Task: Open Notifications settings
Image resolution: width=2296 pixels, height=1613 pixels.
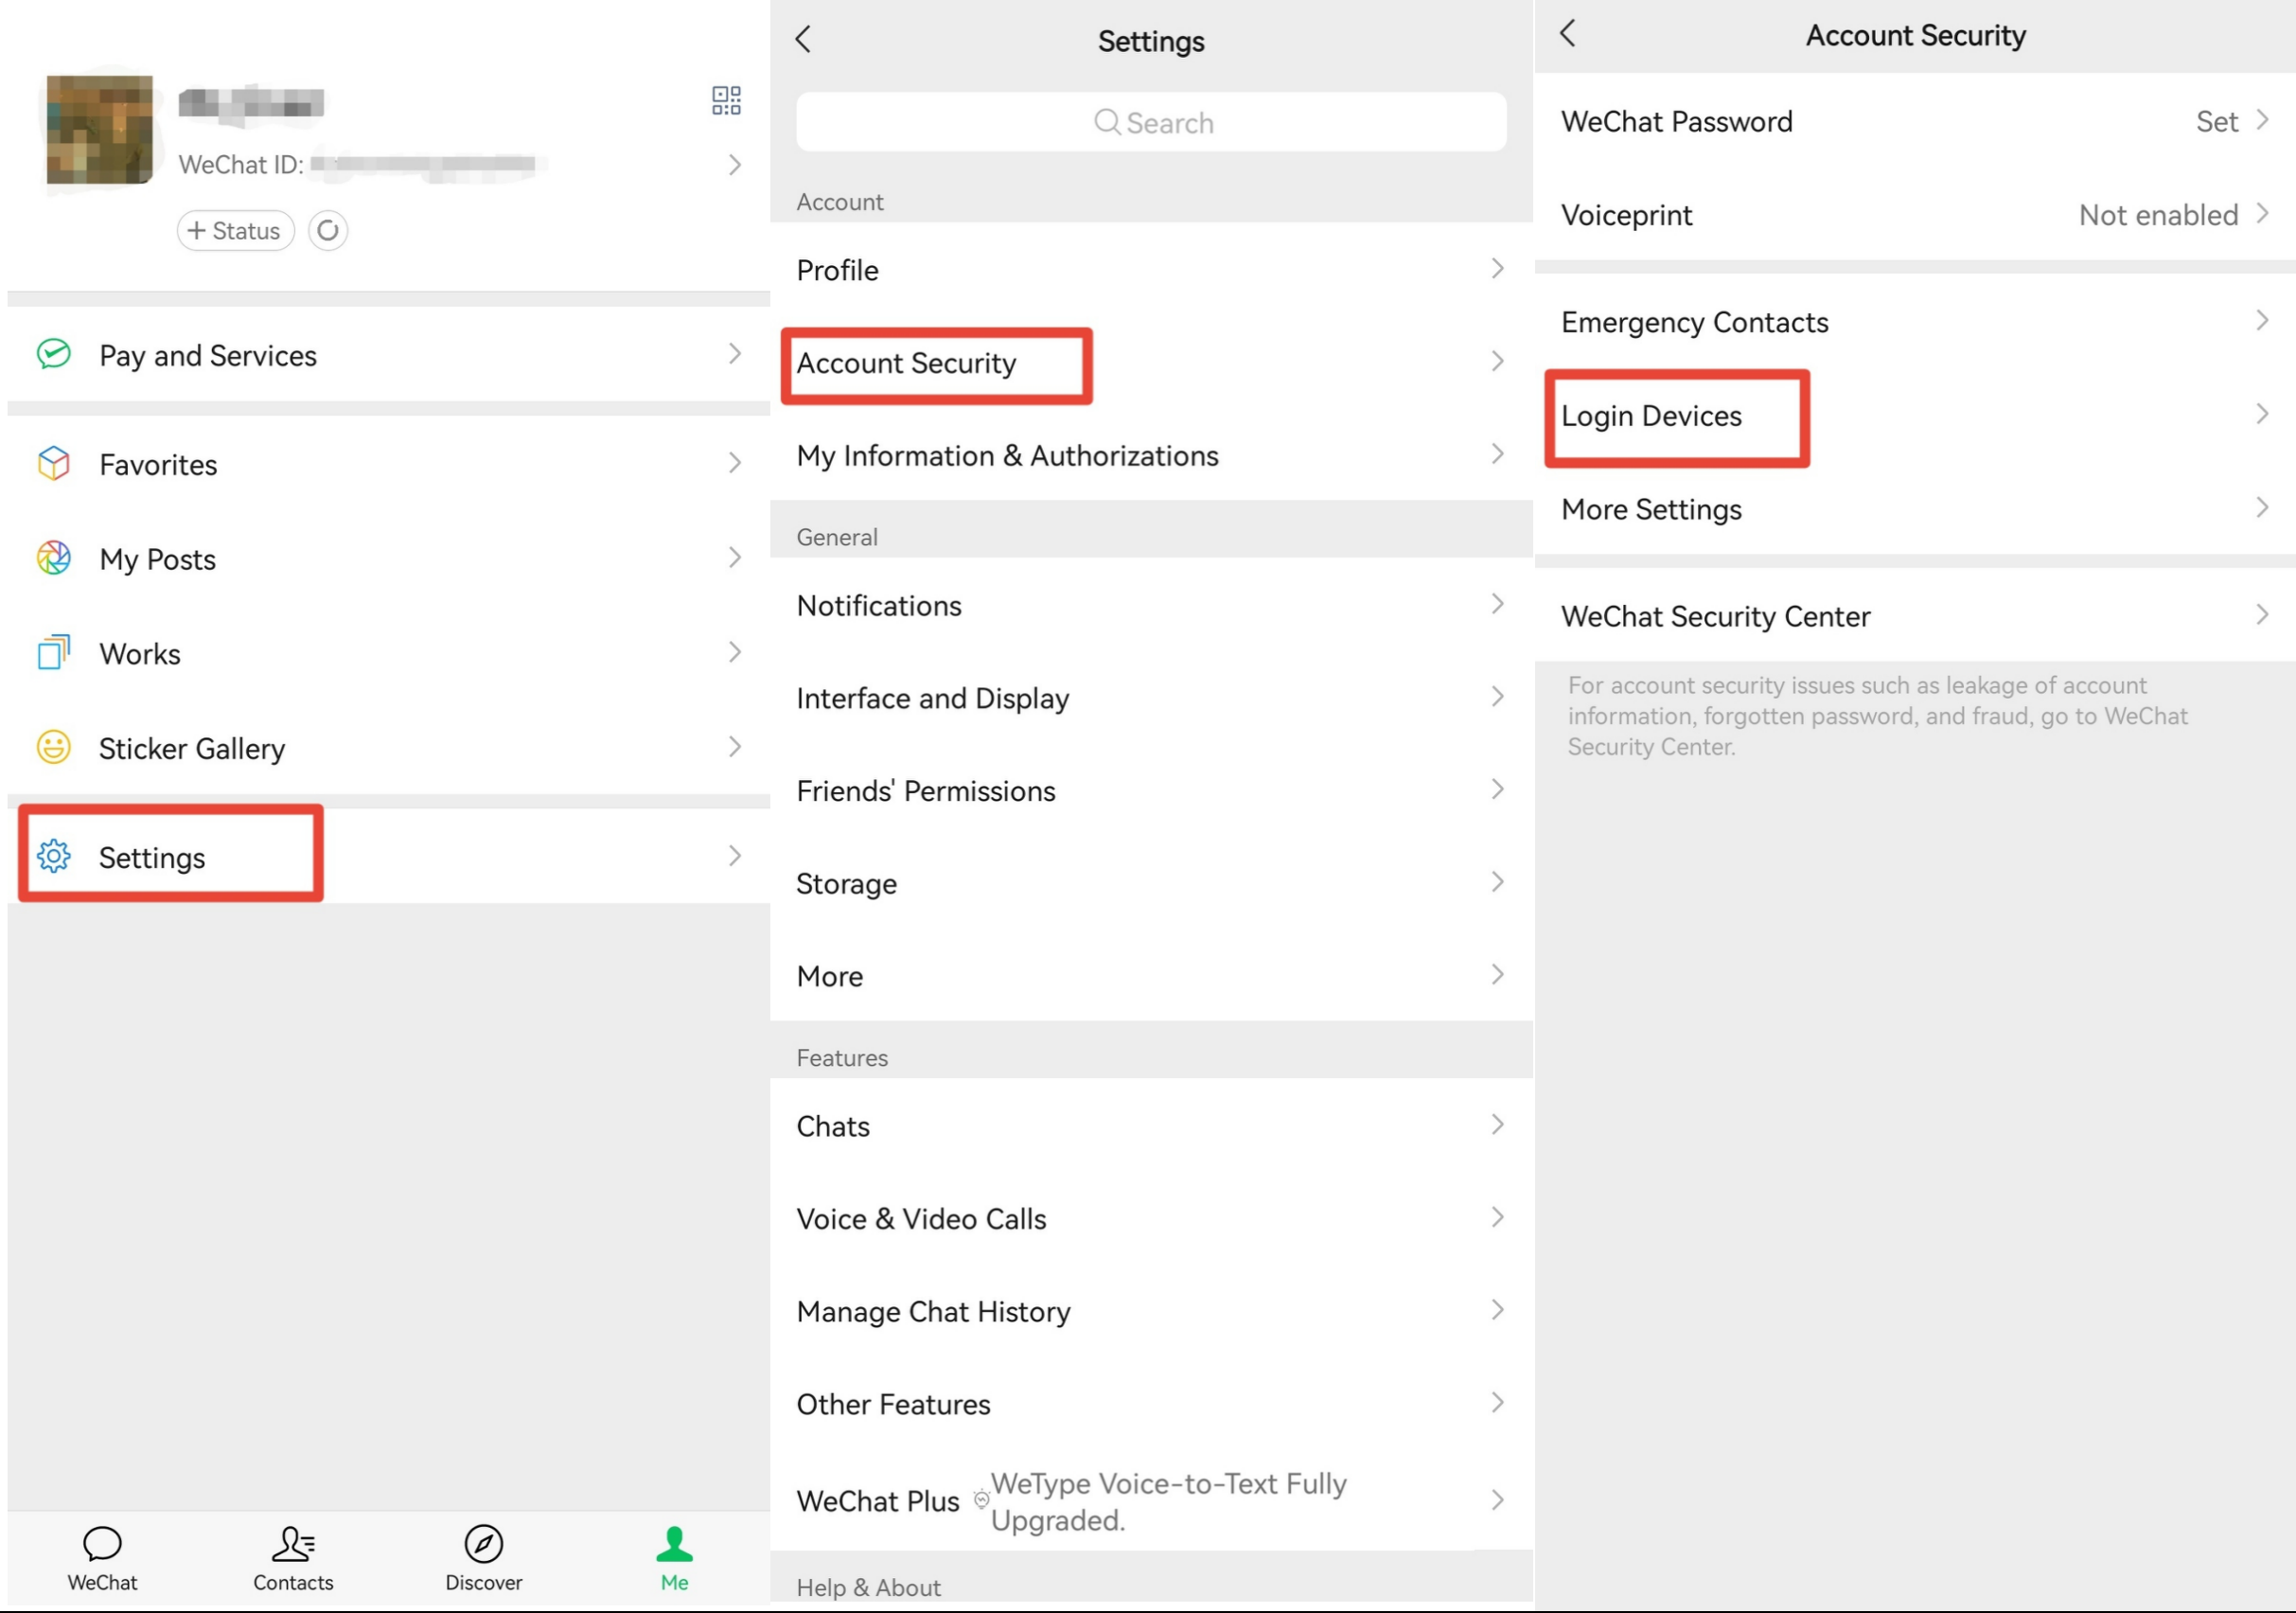Action: [1151, 605]
